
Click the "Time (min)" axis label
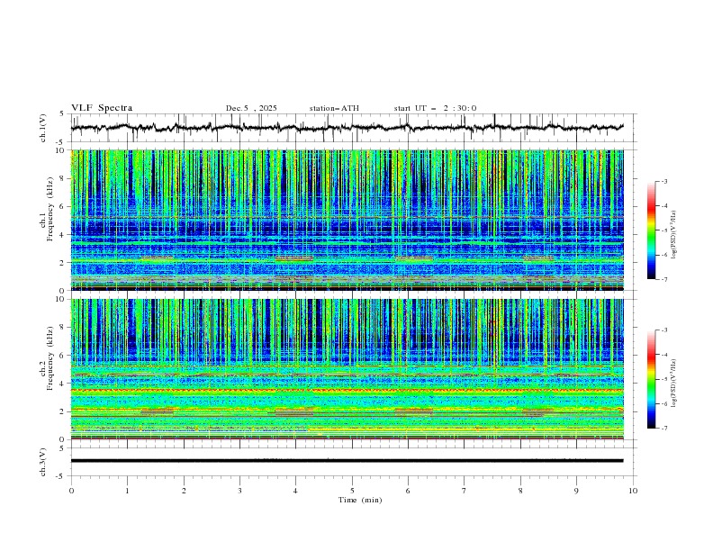(360, 500)
